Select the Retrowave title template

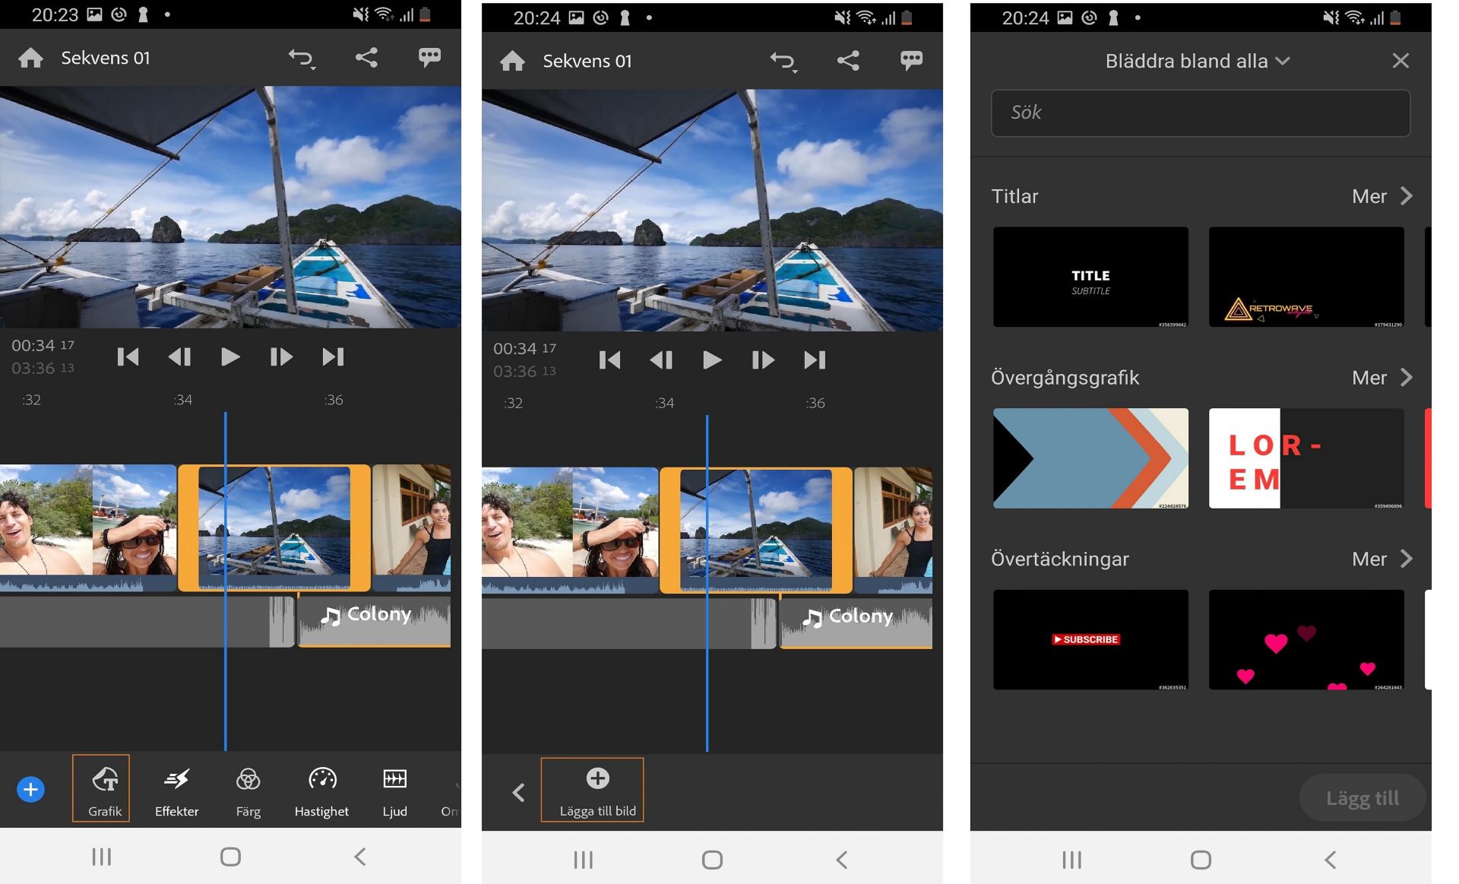[1306, 277]
